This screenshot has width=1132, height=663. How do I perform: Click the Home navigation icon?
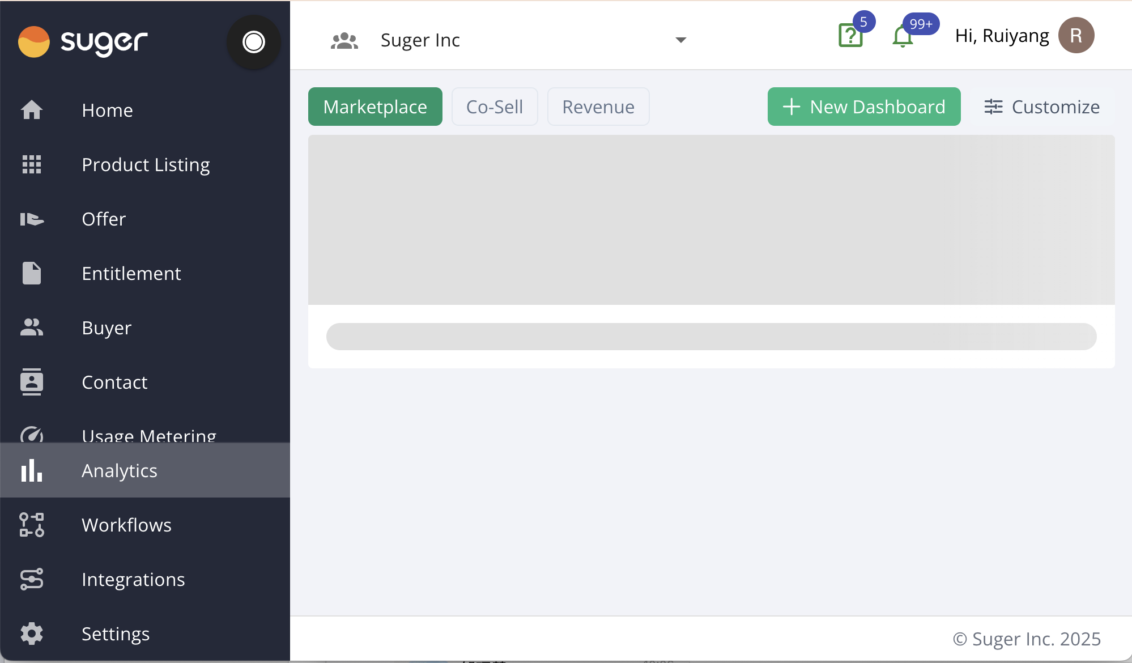click(32, 110)
